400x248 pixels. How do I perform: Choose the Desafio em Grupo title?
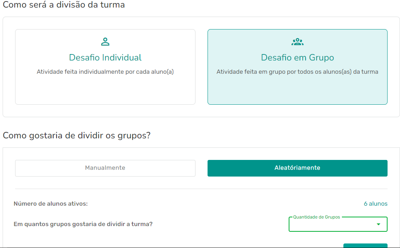pos(297,57)
